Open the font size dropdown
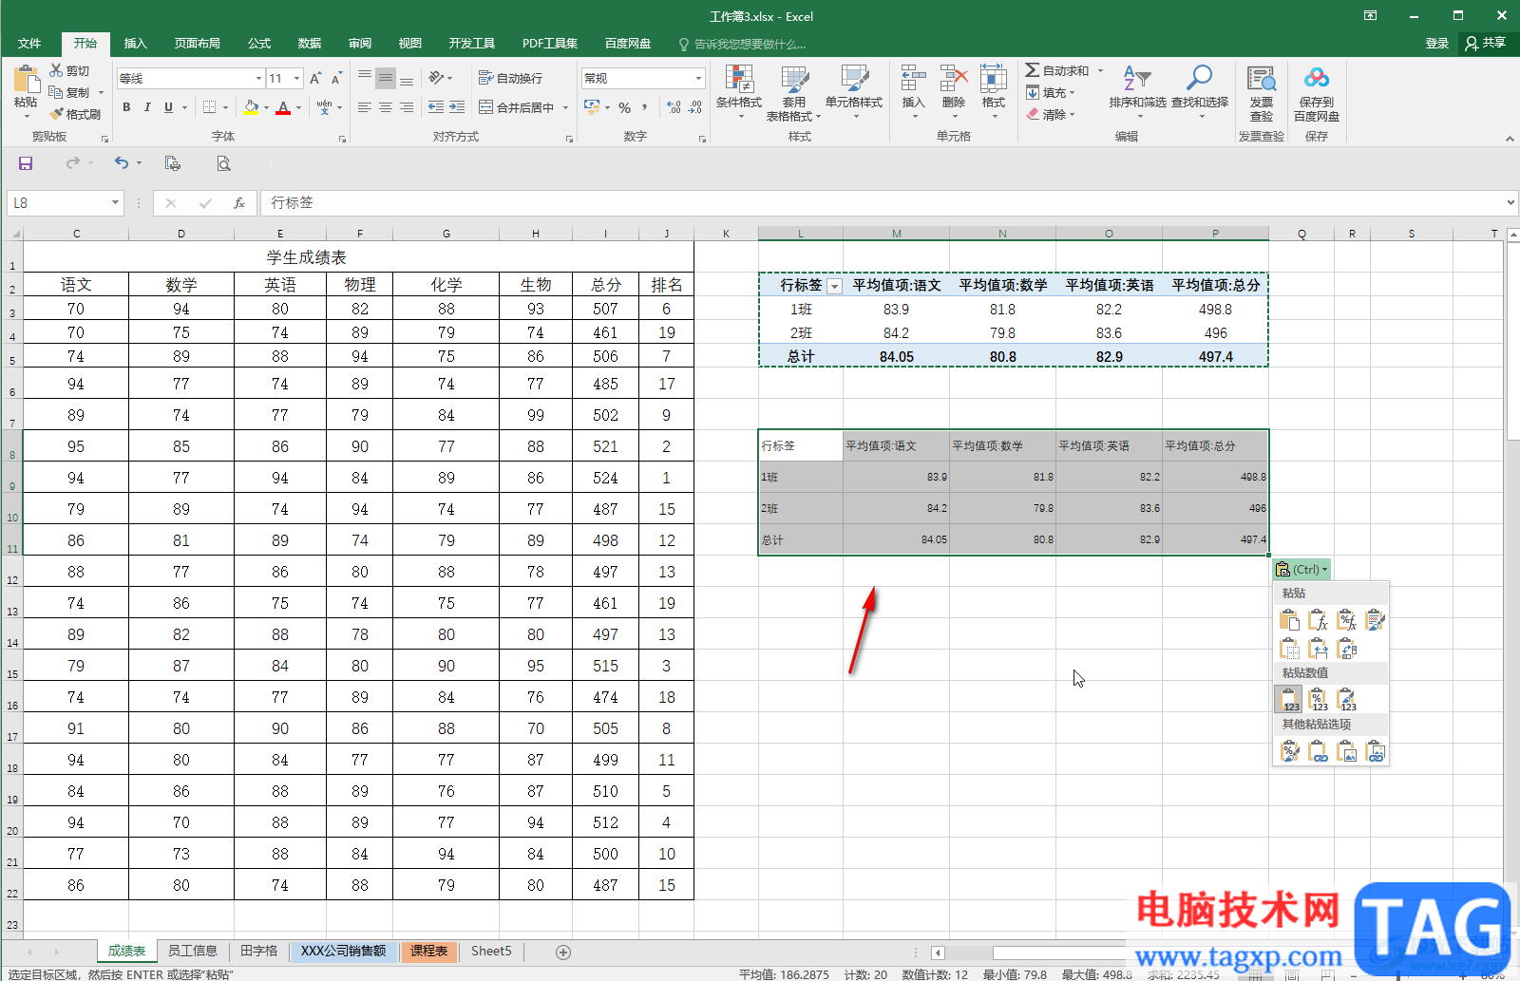Screen dimensions: 1520x981 297,78
